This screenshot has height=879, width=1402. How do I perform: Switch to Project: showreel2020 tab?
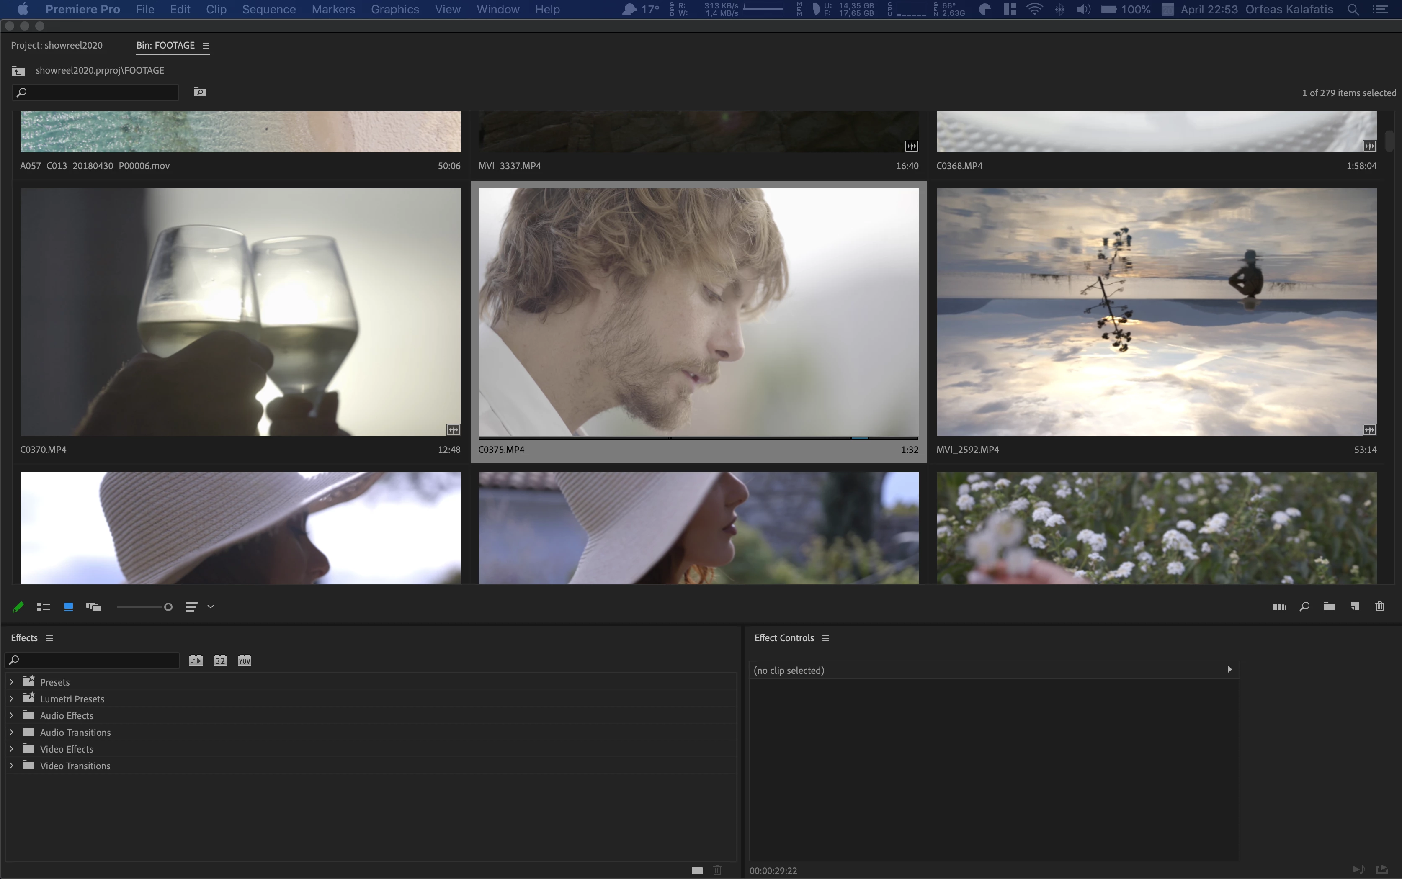(x=57, y=45)
